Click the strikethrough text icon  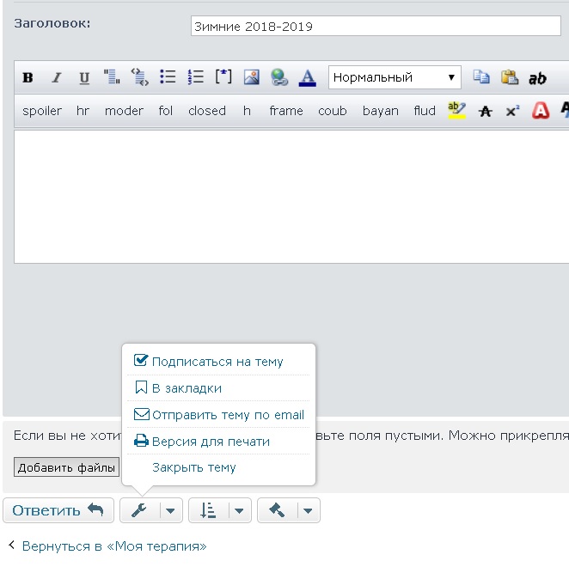pos(485,111)
